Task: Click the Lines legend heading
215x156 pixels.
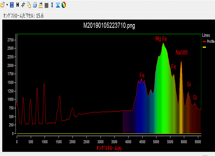Action: (x=206, y=36)
